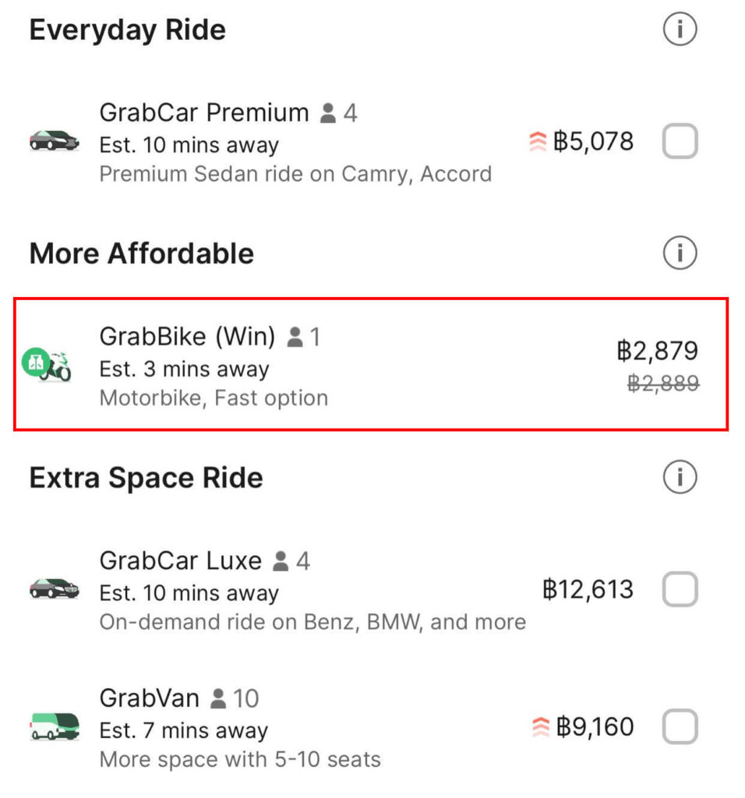This screenshot has height=798, width=745.
Task: Tap the GrabCar Premium sedan icon
Action: [x=54, y=140]
